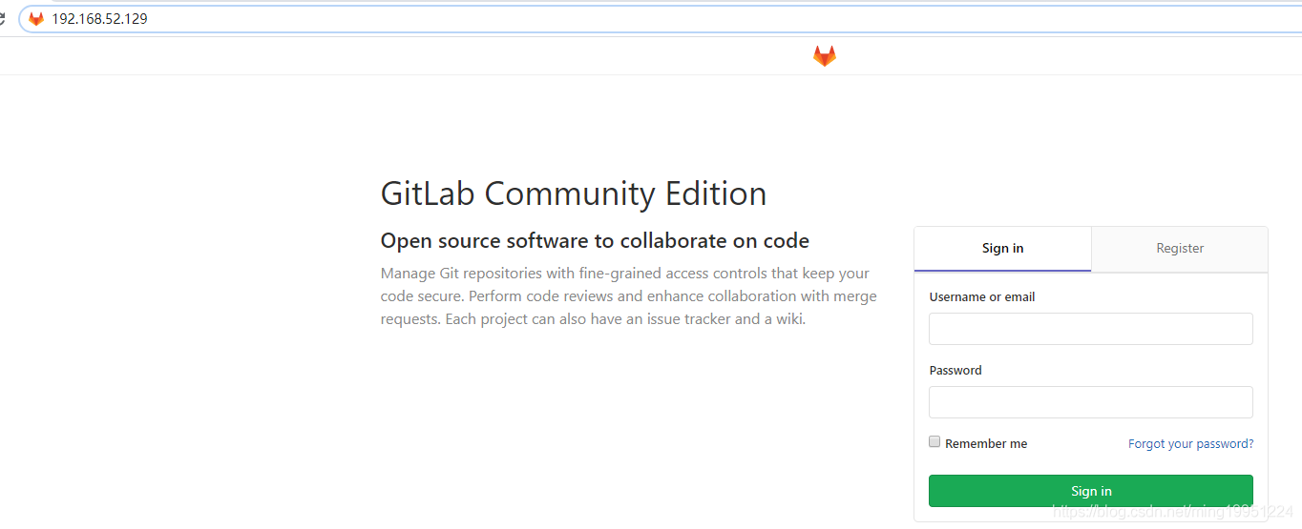1302x529 pixels.
Task: Select the Sign in tab
Action: [1002, 249]
